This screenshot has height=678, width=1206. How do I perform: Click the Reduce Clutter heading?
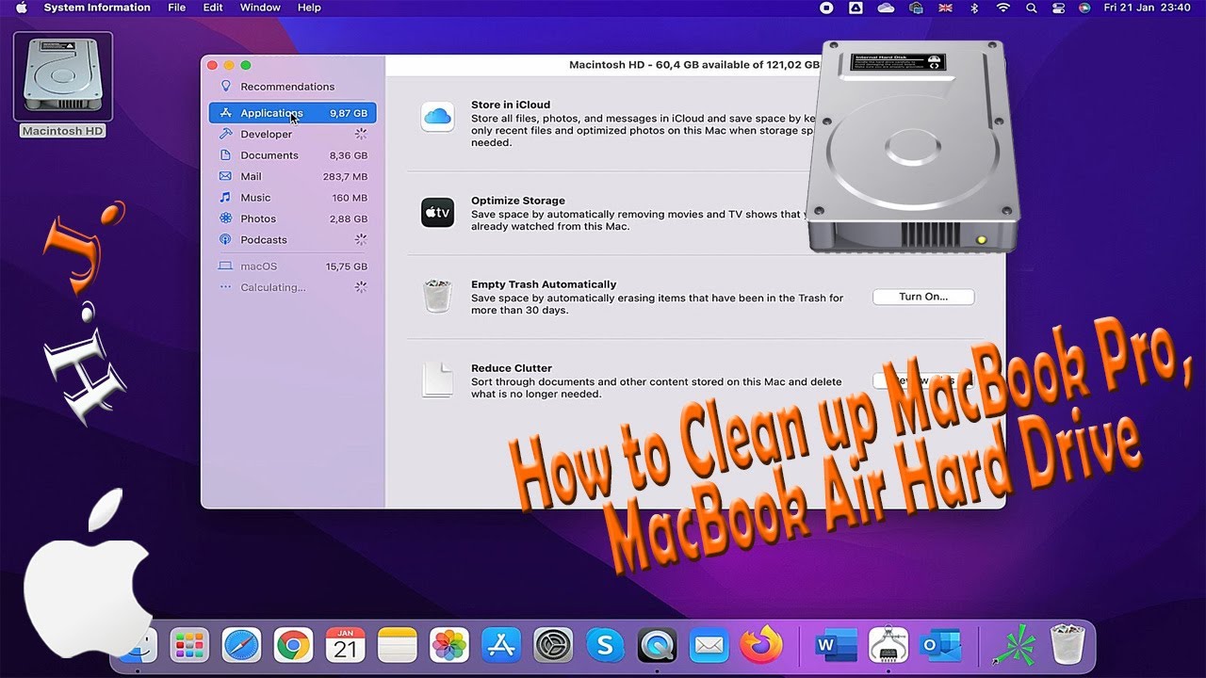pos(512,368)
